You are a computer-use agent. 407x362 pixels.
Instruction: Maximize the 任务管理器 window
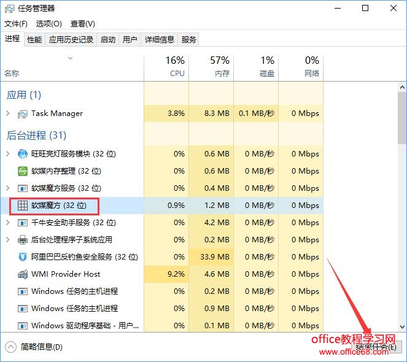click(365, 9)
